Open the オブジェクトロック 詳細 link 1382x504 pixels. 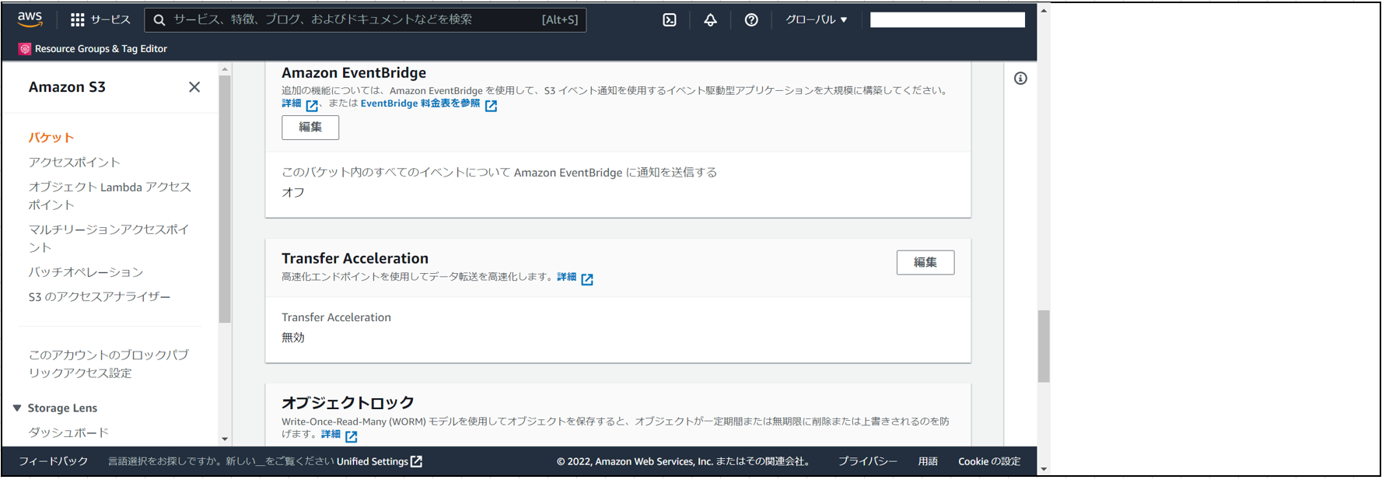click(331, 435)
